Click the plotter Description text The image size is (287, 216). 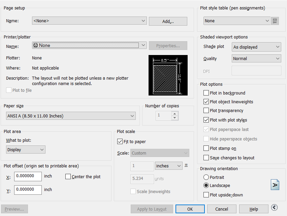(80, 81)
